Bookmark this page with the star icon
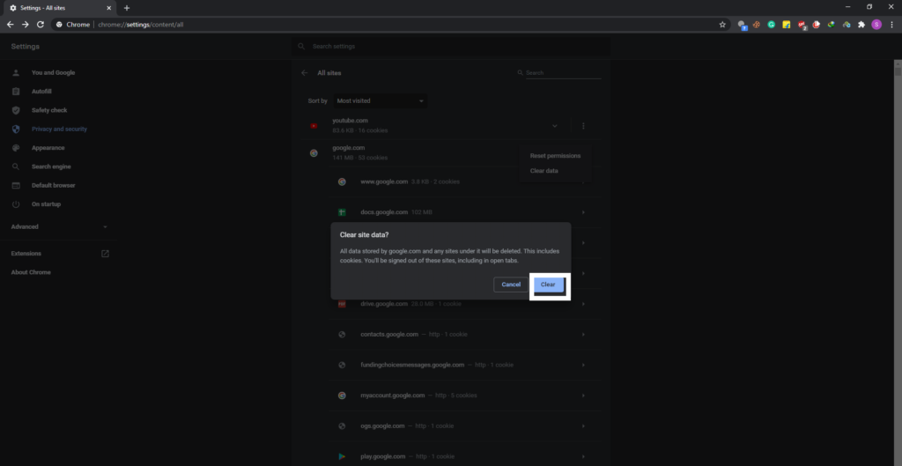This screenshot has width=902, height=466. click(722, 25)
